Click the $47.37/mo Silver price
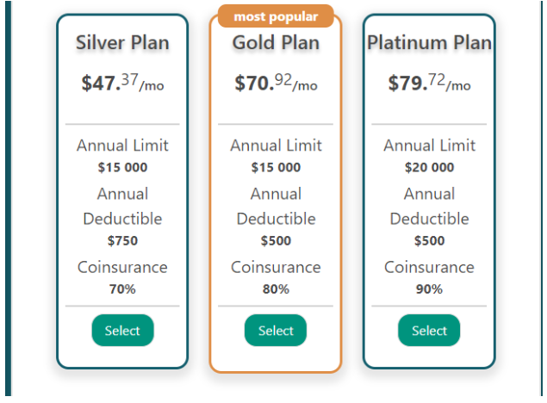This screenshot has height=403, width=547. tap(122, 84)
